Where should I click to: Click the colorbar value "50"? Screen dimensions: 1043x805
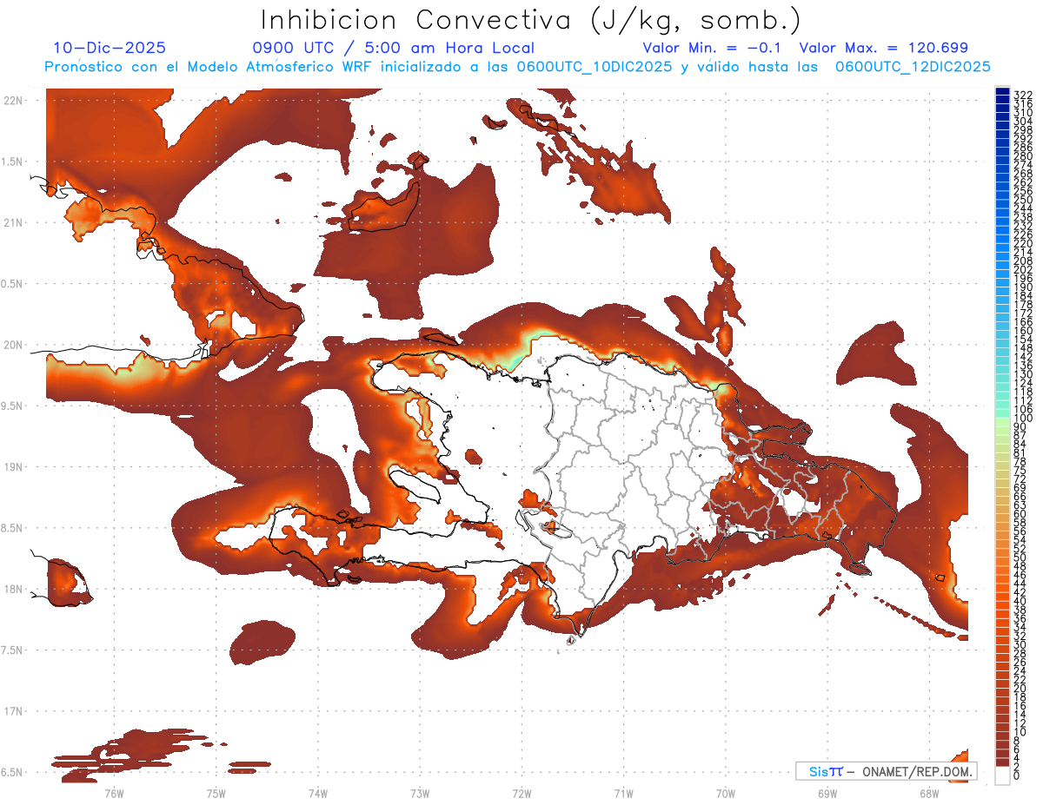1020,558
